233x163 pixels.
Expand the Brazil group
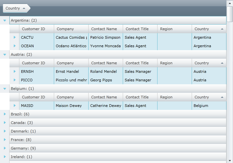coord(5,114)
